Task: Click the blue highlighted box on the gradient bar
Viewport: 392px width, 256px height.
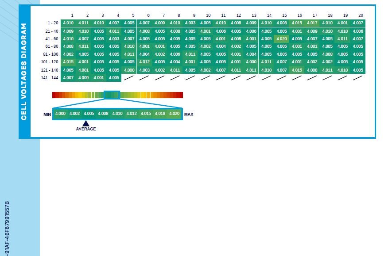Action: click(x=112, y=95)
